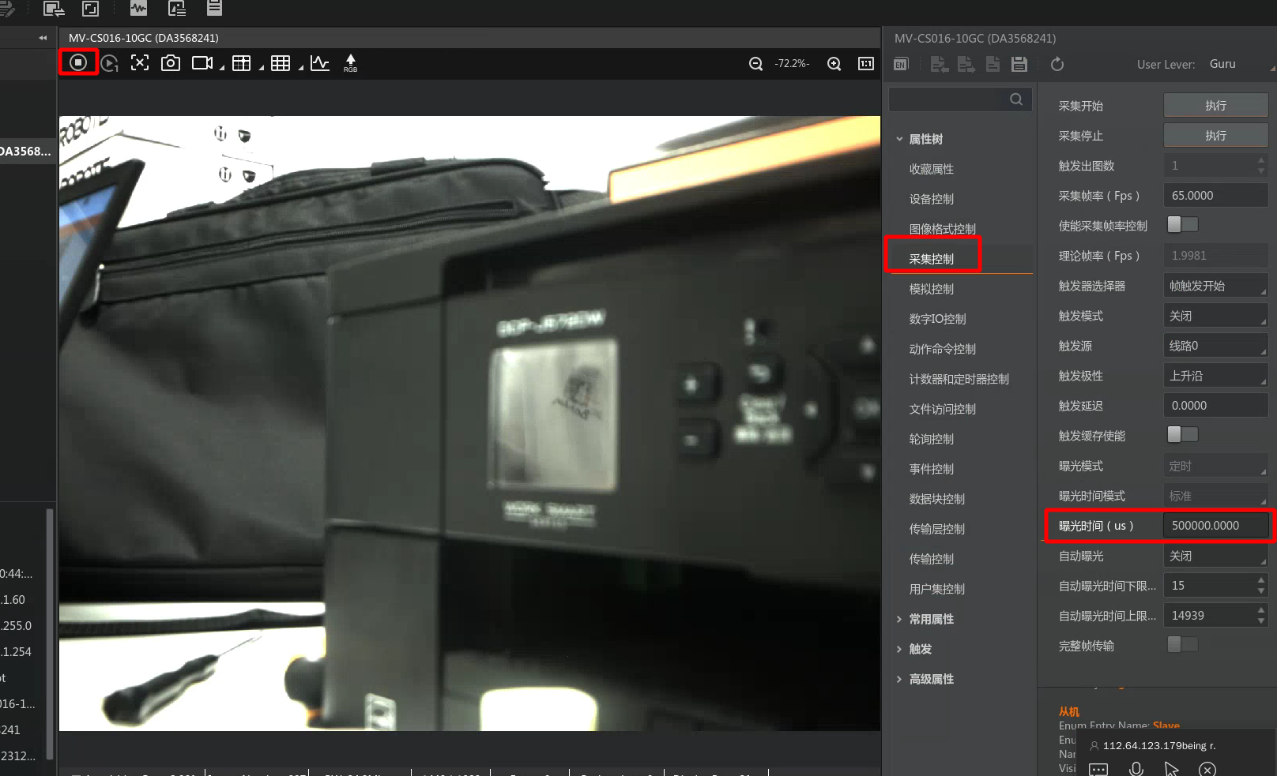
Task: Click the top toolbar image-list icon
Action: click(177, 9)
